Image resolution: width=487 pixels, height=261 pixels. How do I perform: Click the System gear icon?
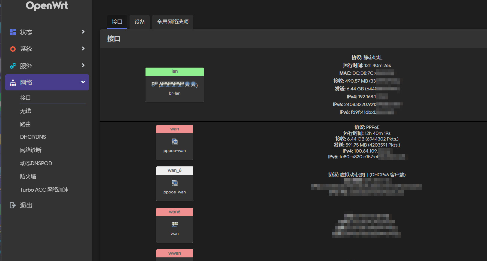click(13, 49)
